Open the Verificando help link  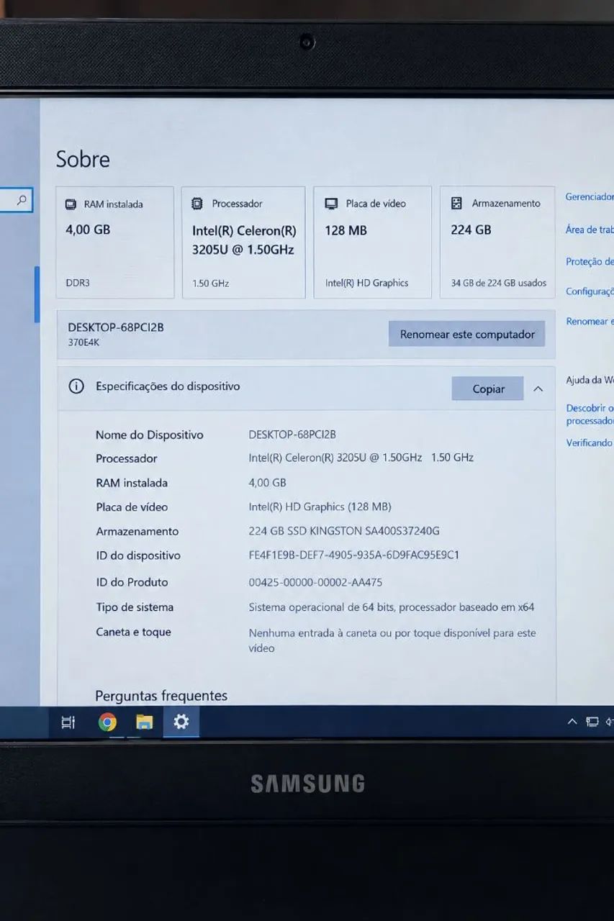coord(590,443)
